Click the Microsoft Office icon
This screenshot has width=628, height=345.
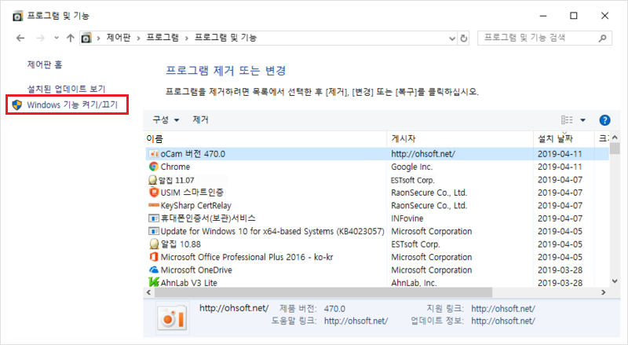(153, 257)
